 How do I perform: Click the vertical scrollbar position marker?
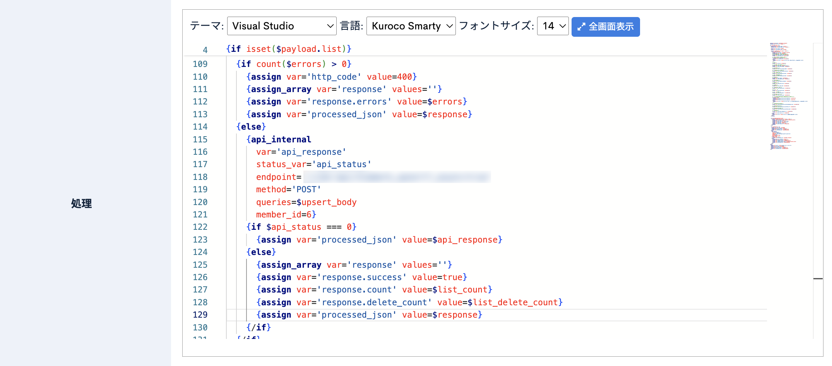tap(818, 279)
